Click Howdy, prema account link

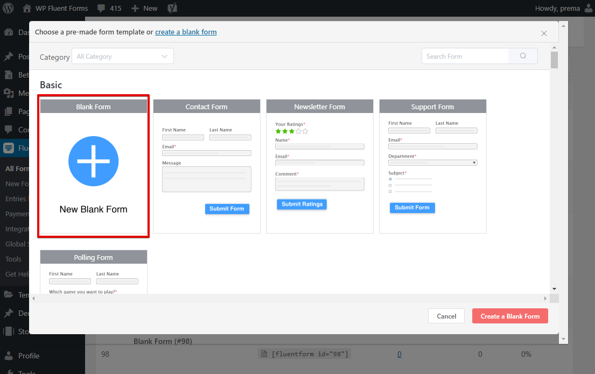[557, 9]
